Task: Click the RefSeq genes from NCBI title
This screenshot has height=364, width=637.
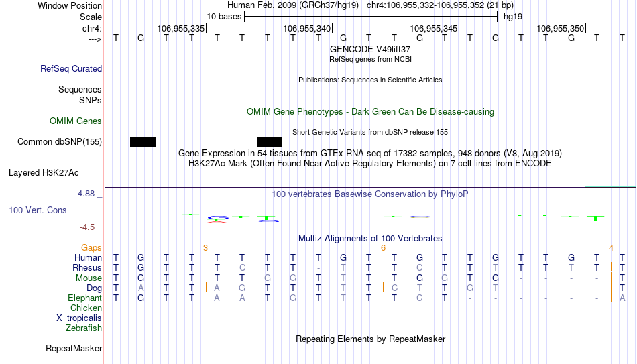Action: click(371, 59)
